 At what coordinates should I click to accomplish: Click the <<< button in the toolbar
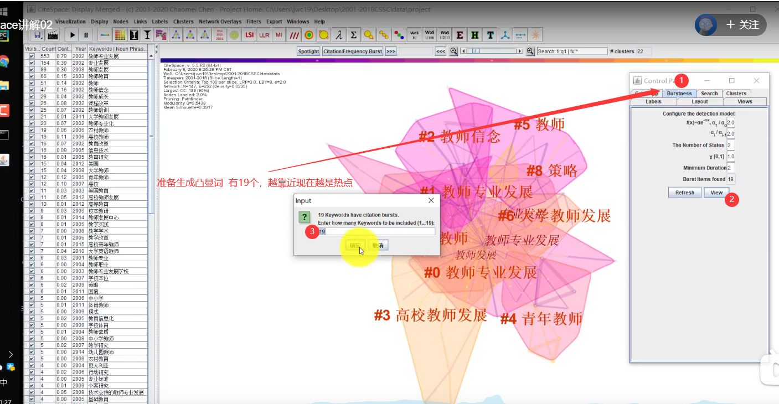pos(441,51)
